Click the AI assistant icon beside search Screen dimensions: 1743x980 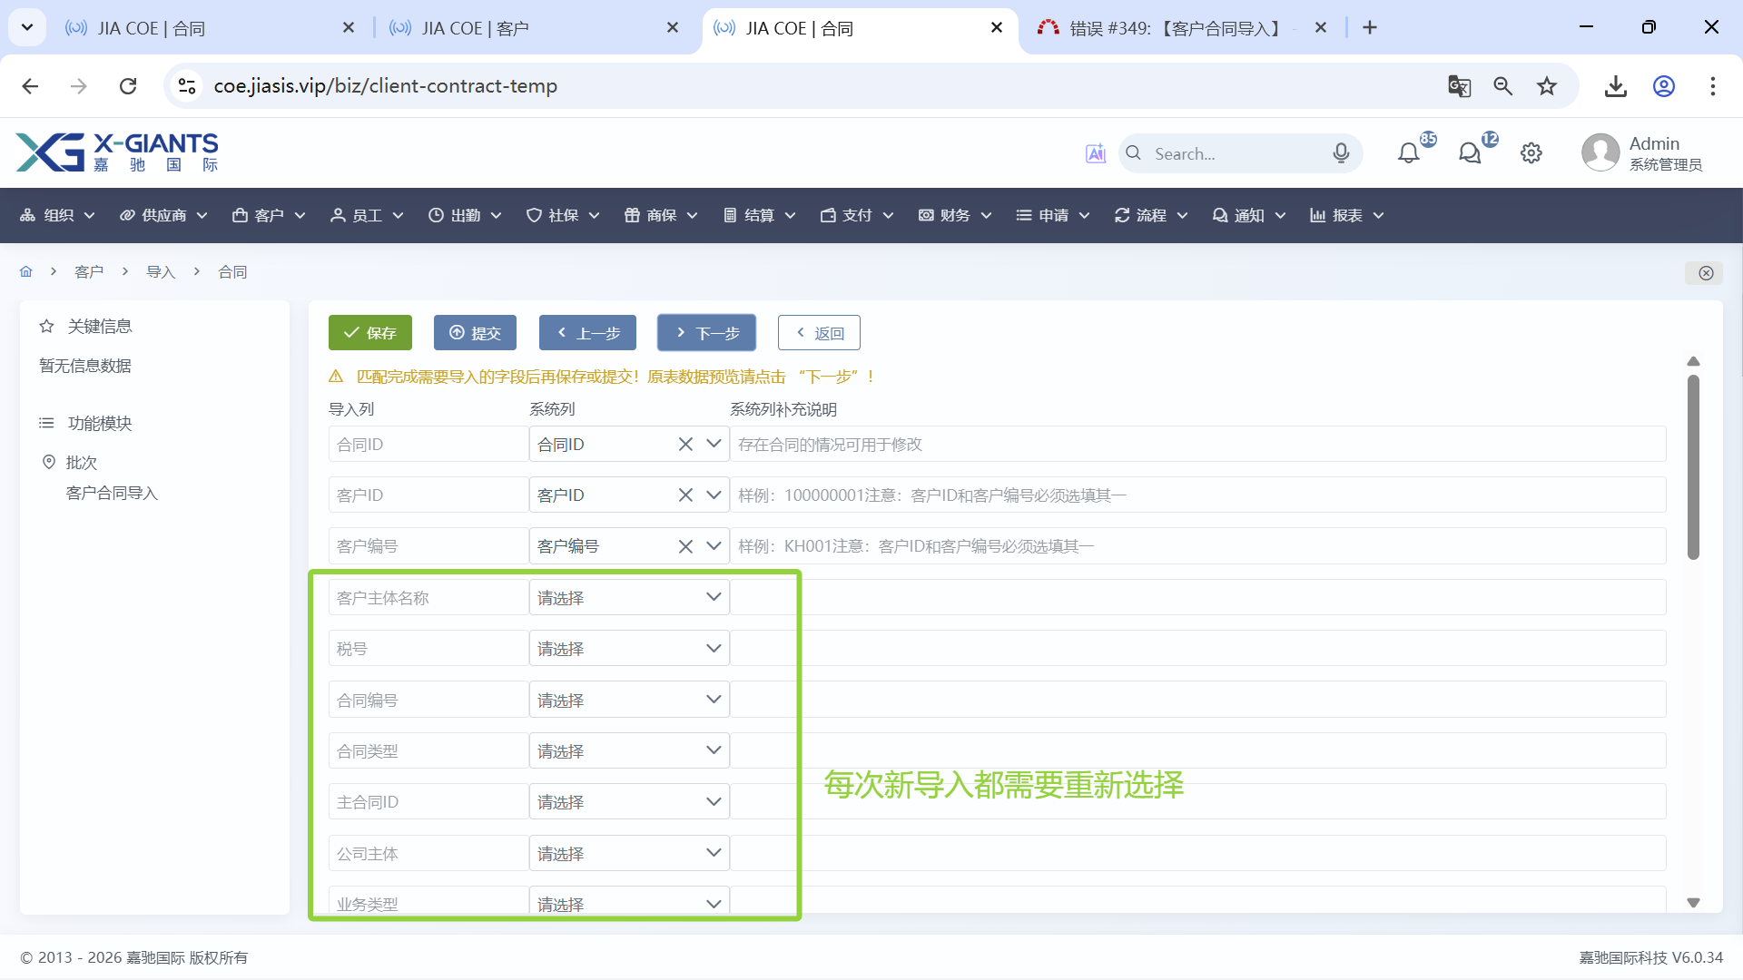click(x=1096, y=153)
